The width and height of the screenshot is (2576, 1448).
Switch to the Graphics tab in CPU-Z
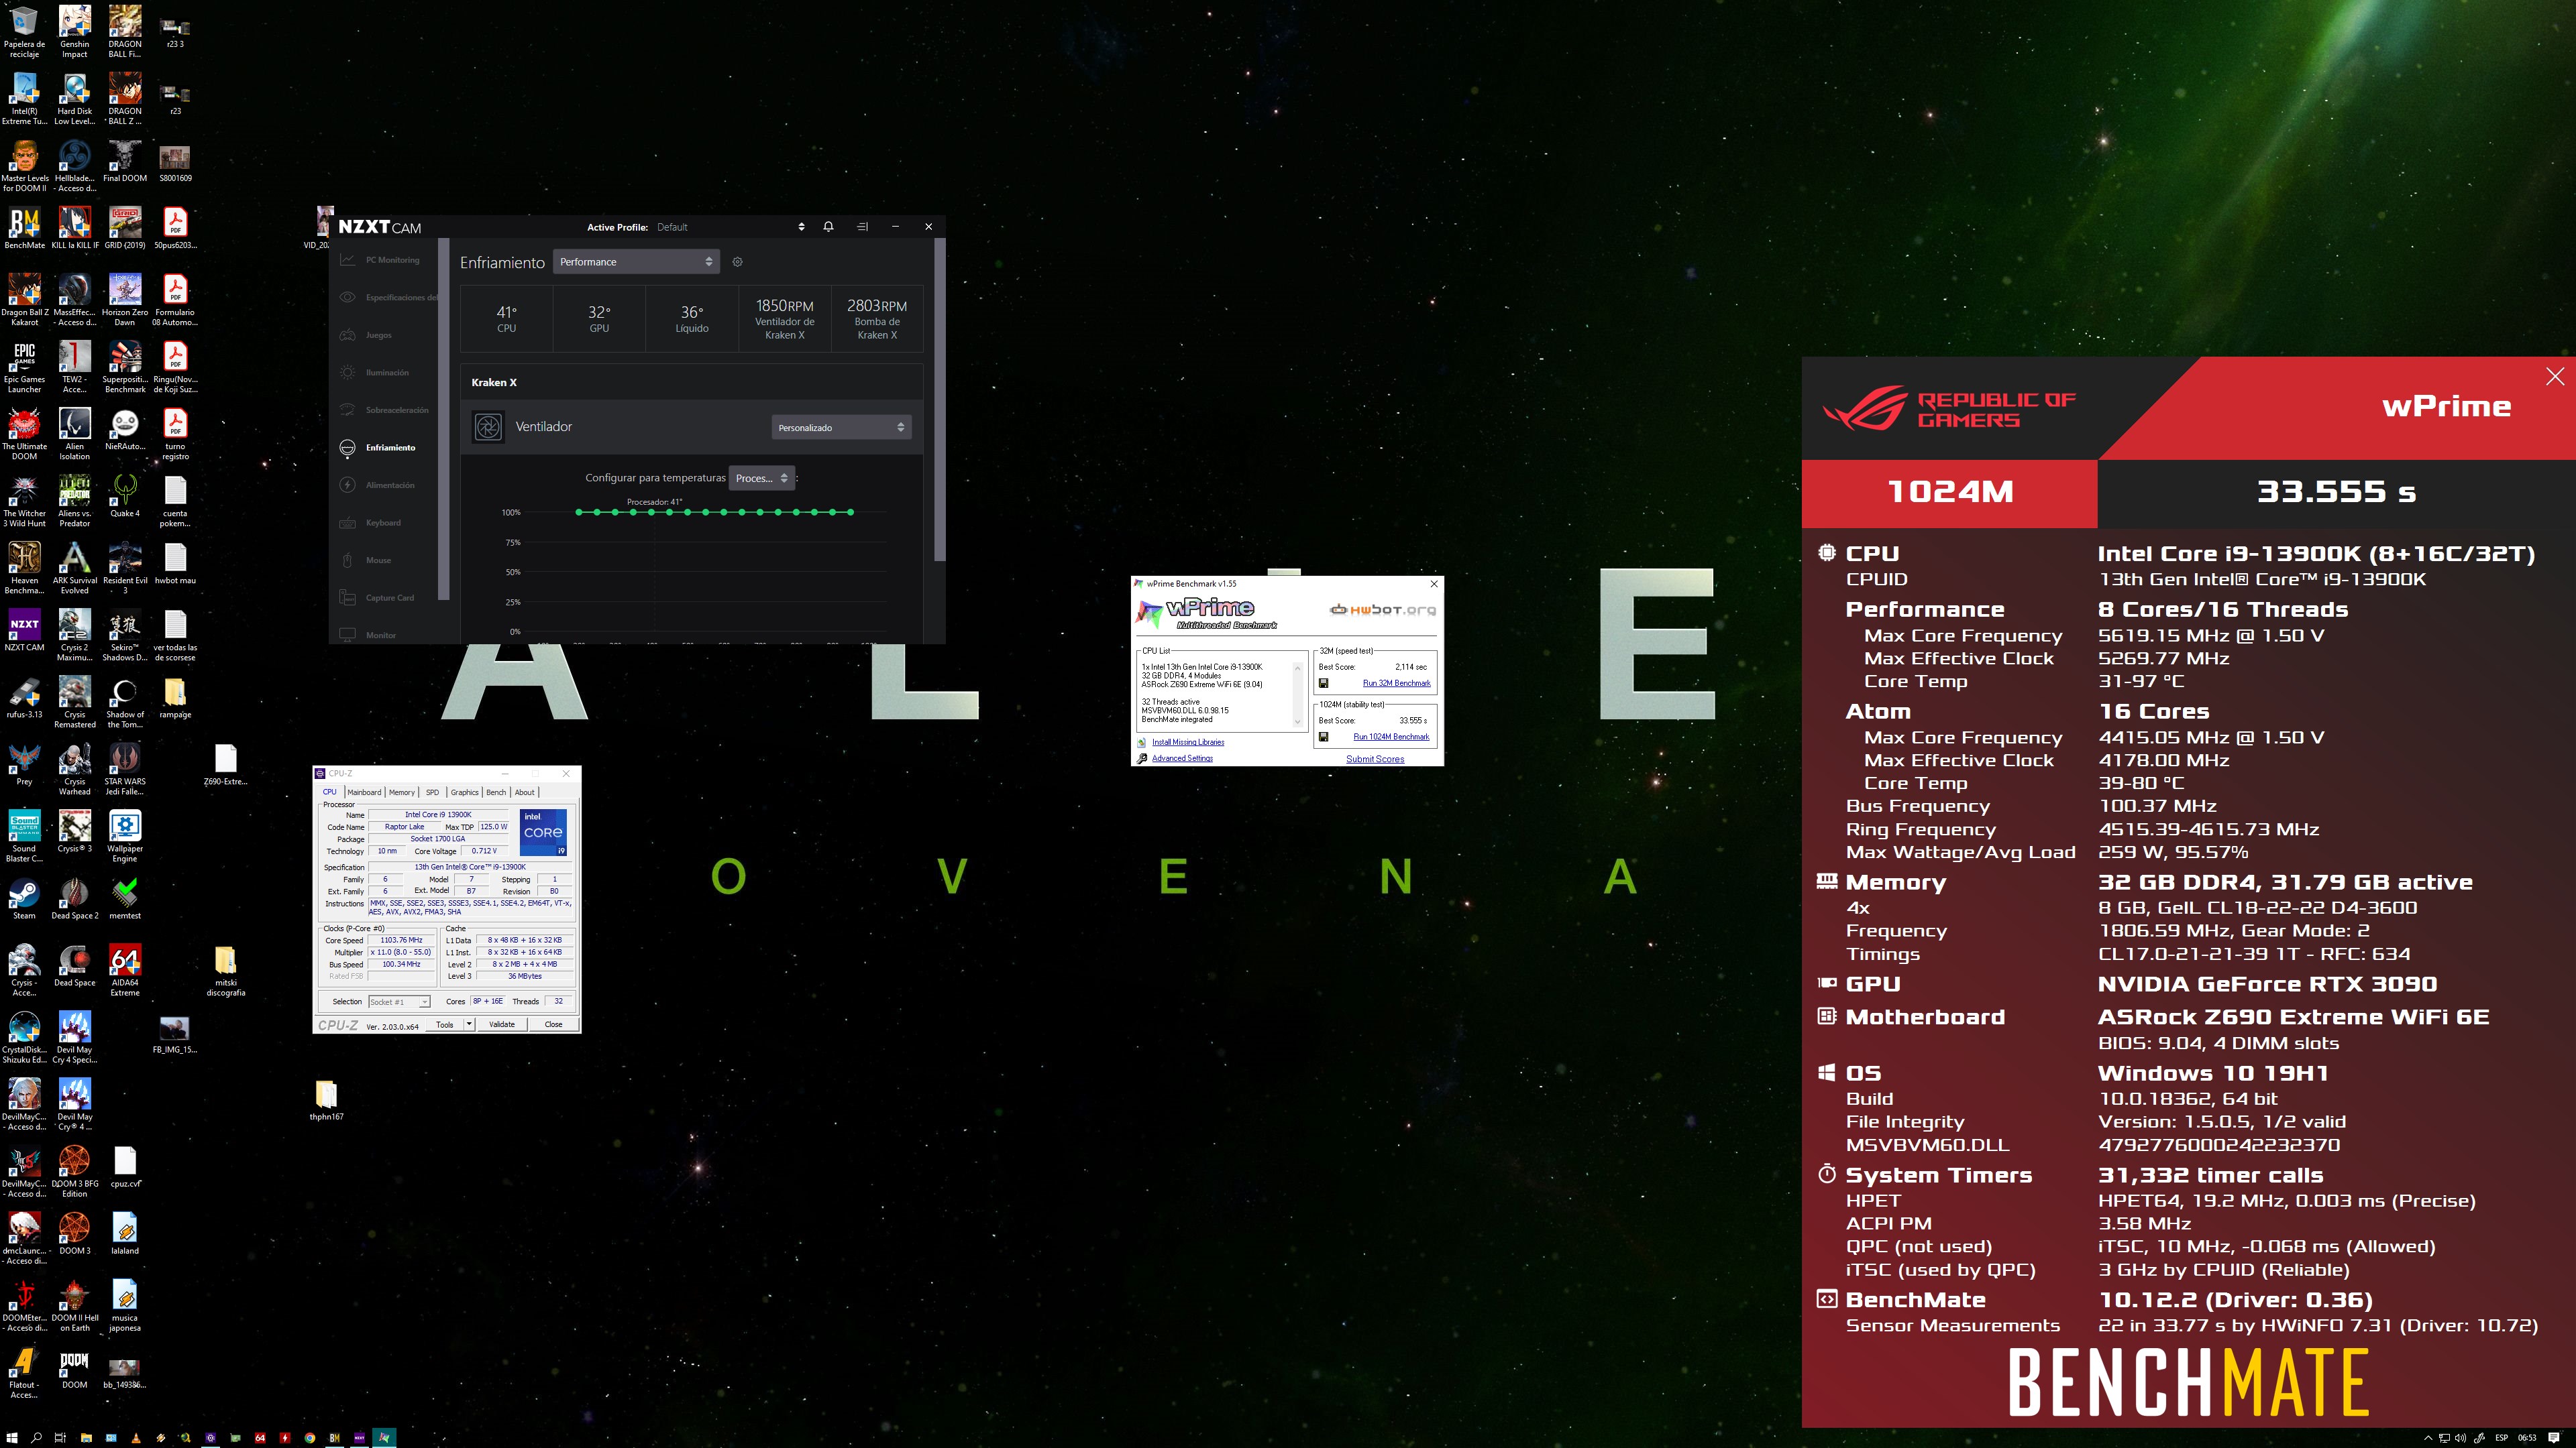[464, 792]
